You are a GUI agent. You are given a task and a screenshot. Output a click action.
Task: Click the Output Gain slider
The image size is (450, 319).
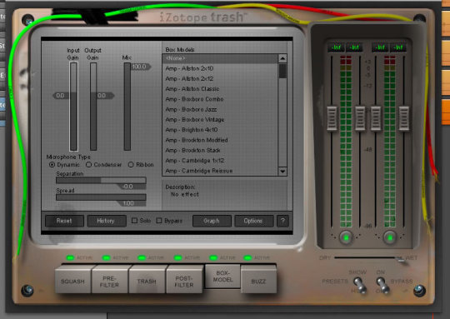point(93,106)
